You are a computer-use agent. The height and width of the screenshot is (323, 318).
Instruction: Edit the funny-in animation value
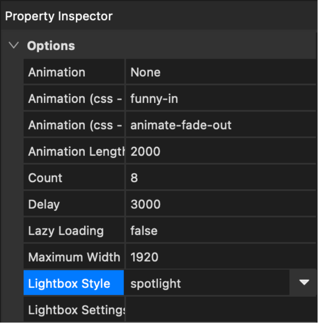click(x=154, y=99)
